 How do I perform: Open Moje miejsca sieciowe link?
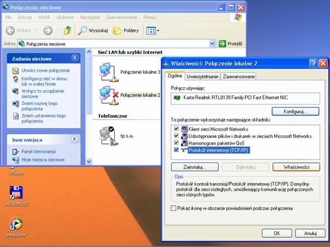[43, 160]
